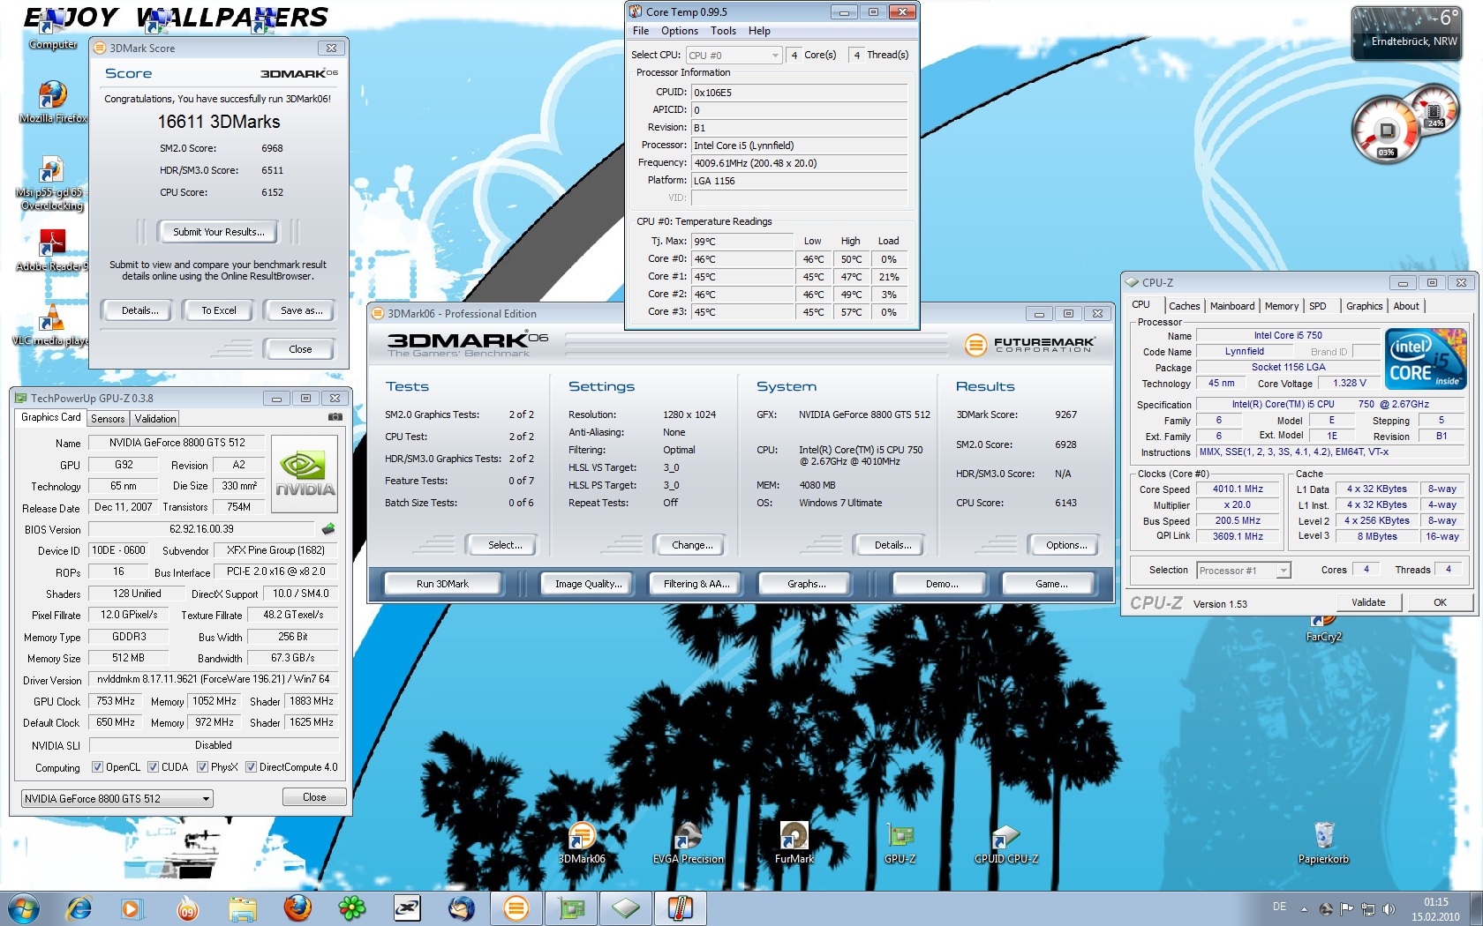Show hidden tray icons arrow
This screenshot has width=1483, height=926.
point(1304,909)
